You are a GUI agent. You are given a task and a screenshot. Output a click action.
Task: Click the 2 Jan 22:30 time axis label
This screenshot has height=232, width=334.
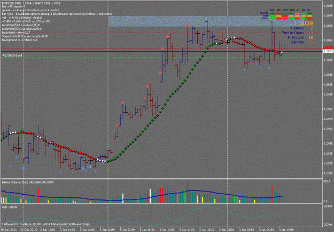tap(107, 230)
